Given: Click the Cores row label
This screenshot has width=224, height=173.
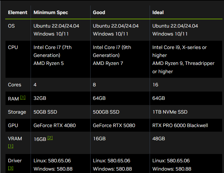Looking at the screenshot, I should tap(14, 85).
